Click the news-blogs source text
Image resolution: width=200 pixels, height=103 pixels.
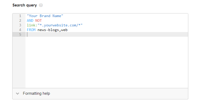tap(48, 30)
